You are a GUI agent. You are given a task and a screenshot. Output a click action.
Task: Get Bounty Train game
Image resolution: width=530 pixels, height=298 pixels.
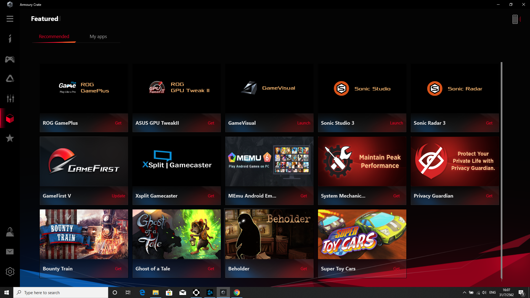coord(118,269)
